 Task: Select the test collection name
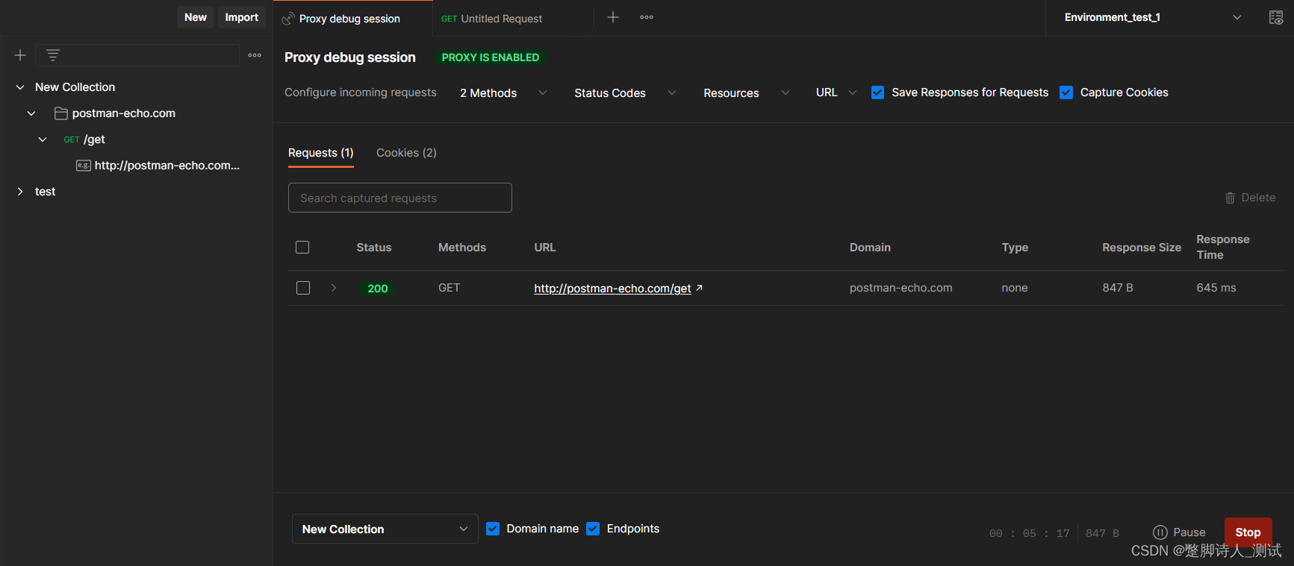coord(45,192)
